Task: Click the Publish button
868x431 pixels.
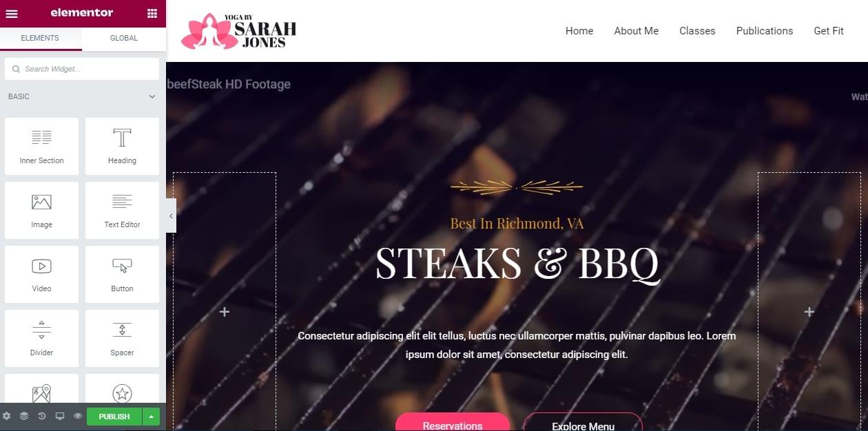Action: click(x=114, y=417)
